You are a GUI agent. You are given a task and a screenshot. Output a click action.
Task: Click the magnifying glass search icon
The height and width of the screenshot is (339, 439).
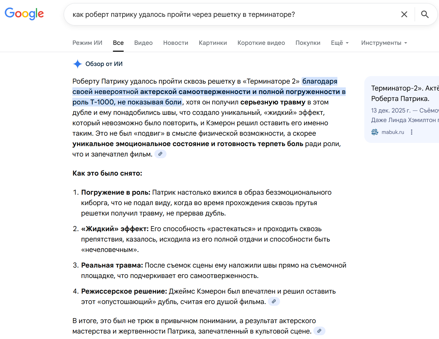425,14
